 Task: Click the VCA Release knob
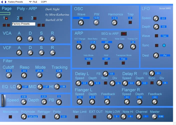[52, 39]
